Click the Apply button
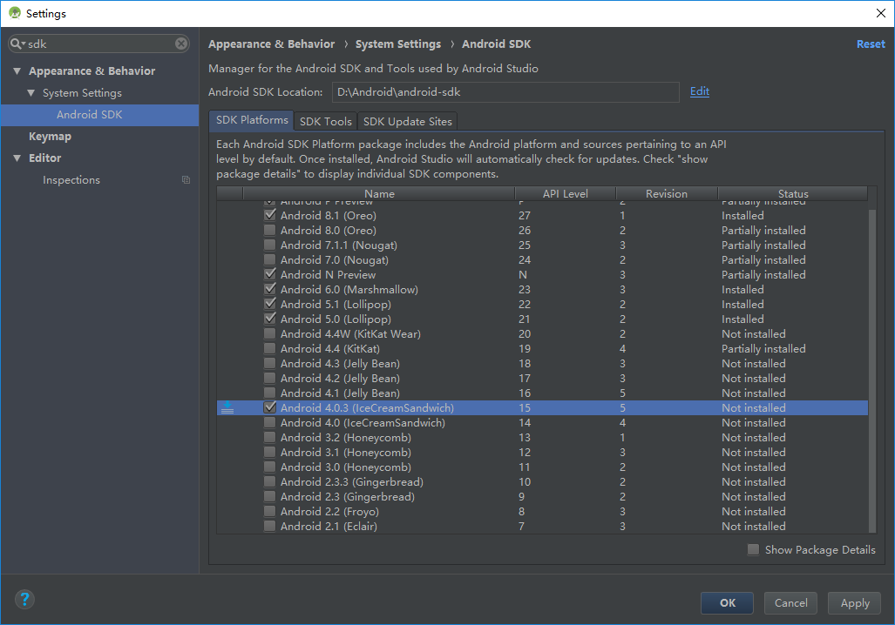895x625 pixels. tap(854, 602)
